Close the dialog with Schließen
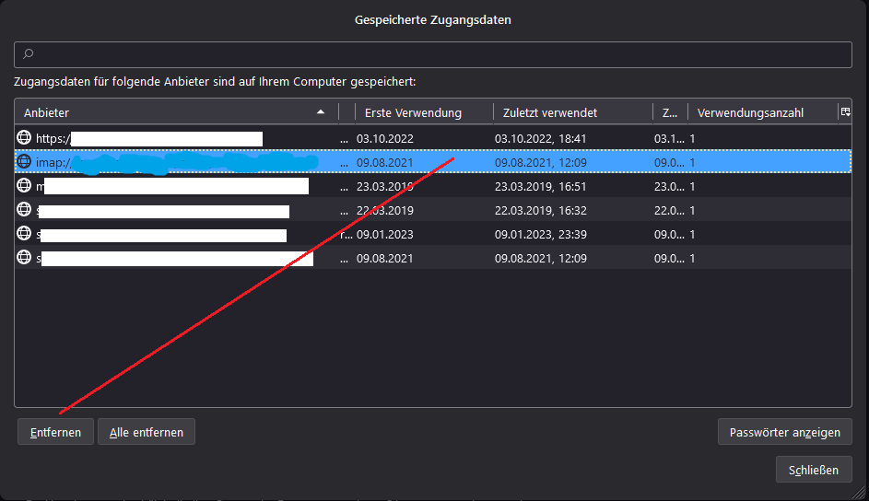 coord(814,470)
